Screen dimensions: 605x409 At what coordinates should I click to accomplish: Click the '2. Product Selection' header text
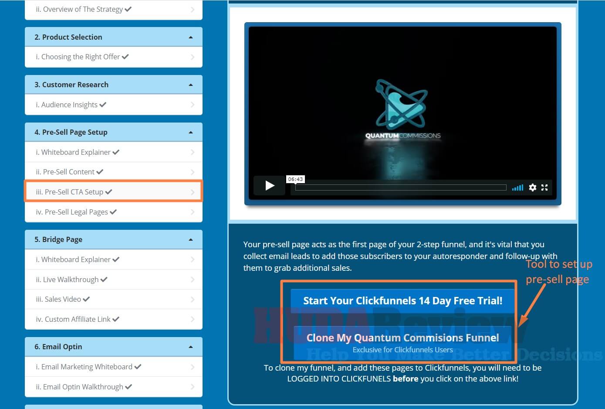click(x=68, y=37)
